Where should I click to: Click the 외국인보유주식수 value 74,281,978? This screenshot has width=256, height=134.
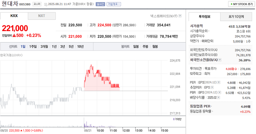pyautogui.click(x=243, y=55)
